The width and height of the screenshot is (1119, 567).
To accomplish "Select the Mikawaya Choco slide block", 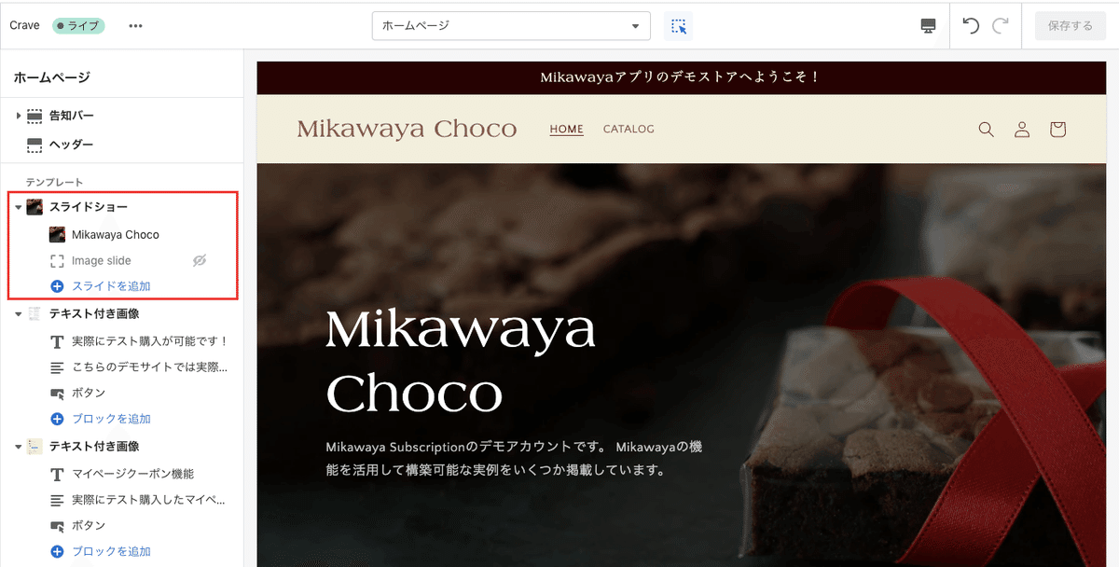I will click(116, 234).
